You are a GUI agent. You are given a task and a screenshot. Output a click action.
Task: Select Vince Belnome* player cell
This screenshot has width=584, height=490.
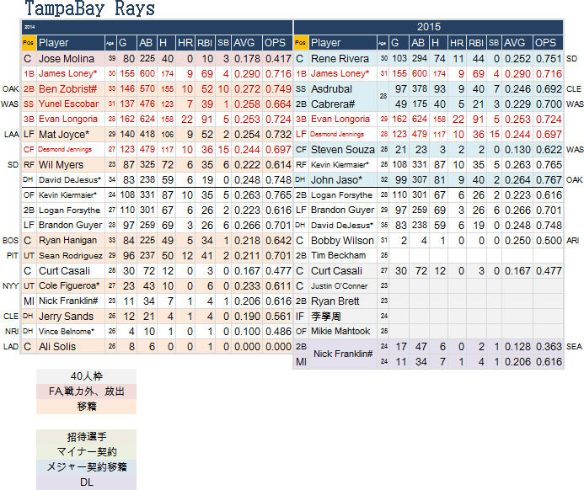(71, 331)
